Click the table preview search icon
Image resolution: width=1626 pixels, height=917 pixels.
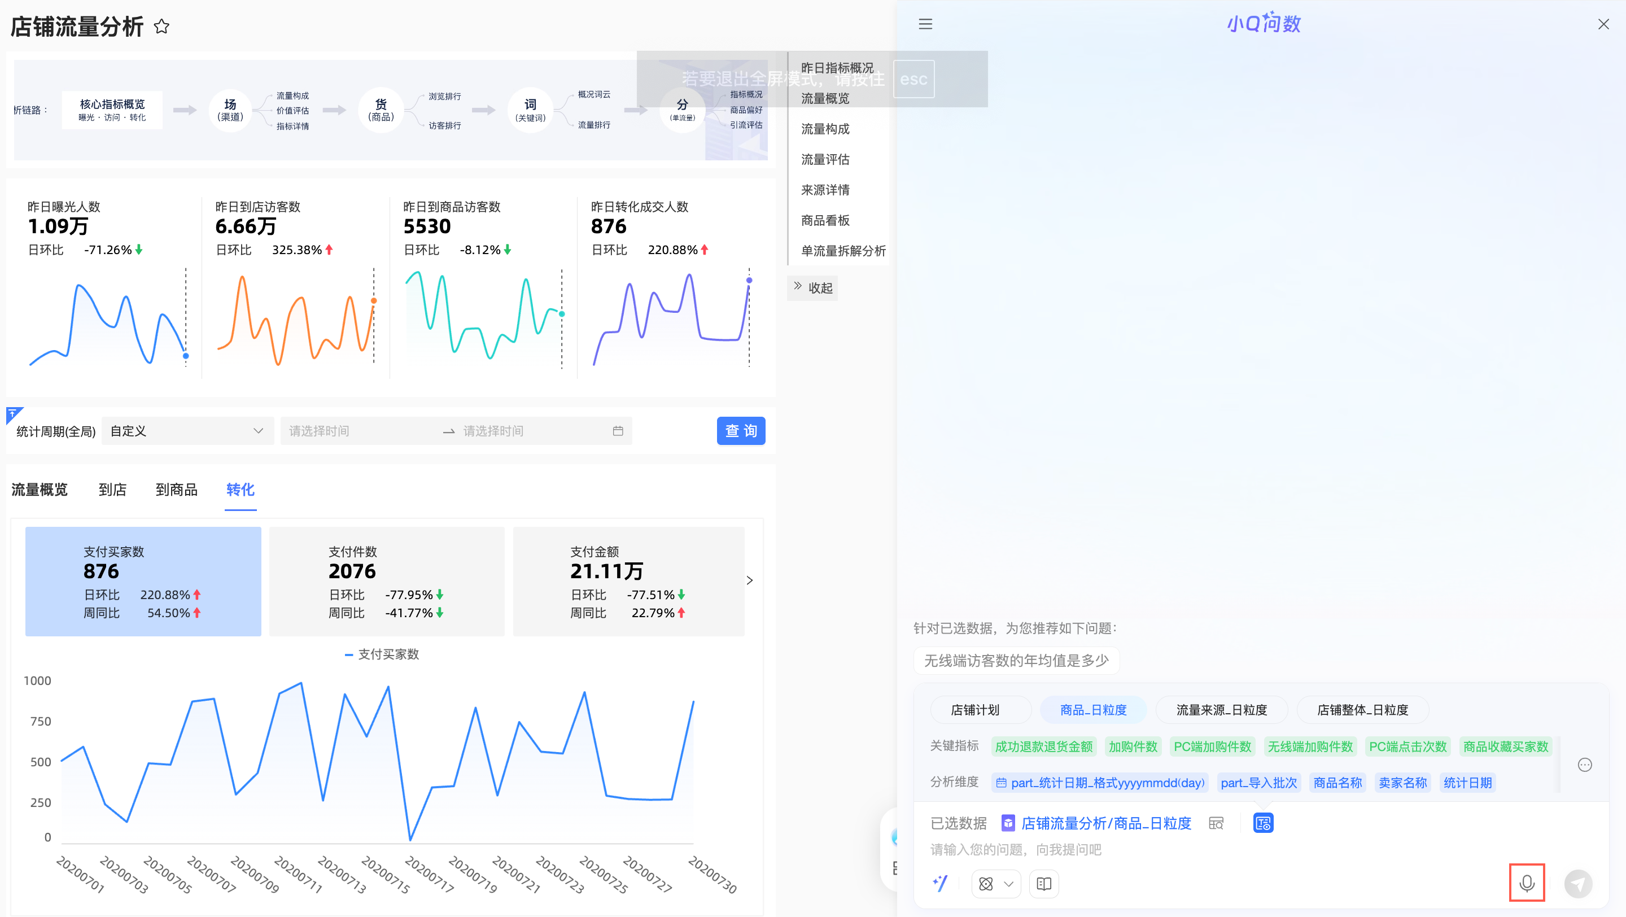point(1216,823)
